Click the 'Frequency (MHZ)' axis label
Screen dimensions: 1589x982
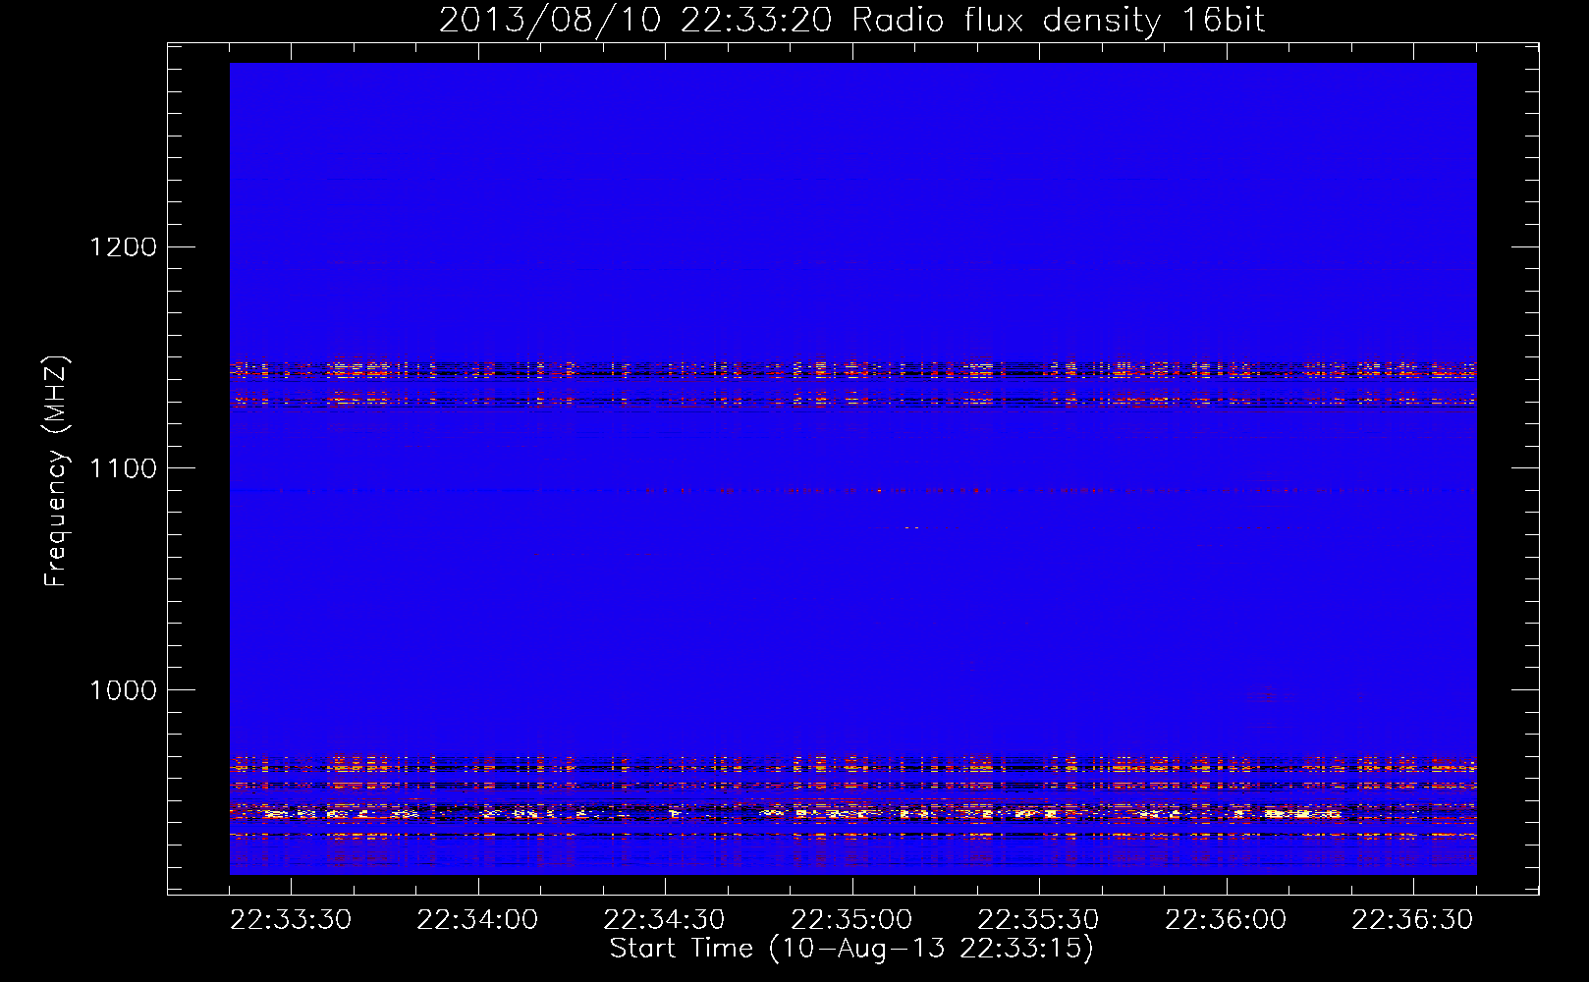[56, 471]
